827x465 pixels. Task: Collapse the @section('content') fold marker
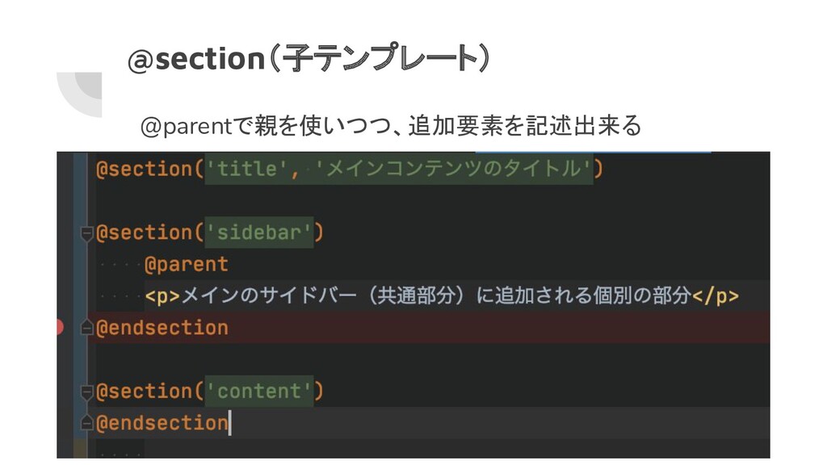(x=87, y=392)
